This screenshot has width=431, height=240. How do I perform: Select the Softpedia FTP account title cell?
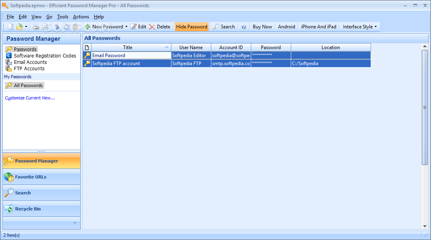pos(131,63)
